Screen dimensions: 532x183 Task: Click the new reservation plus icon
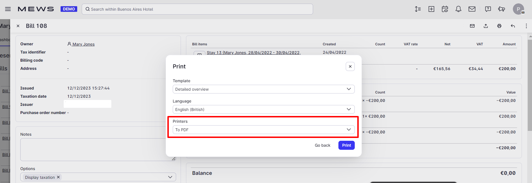click(431, 9)
